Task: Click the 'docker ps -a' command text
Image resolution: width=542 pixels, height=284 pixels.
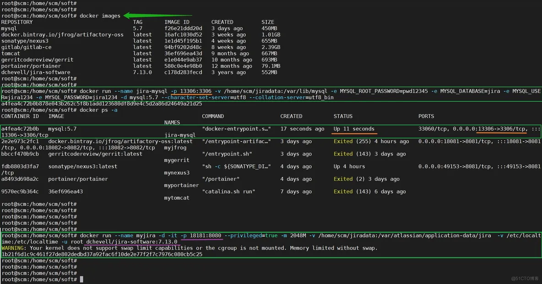Action: [x=98, y=110]
